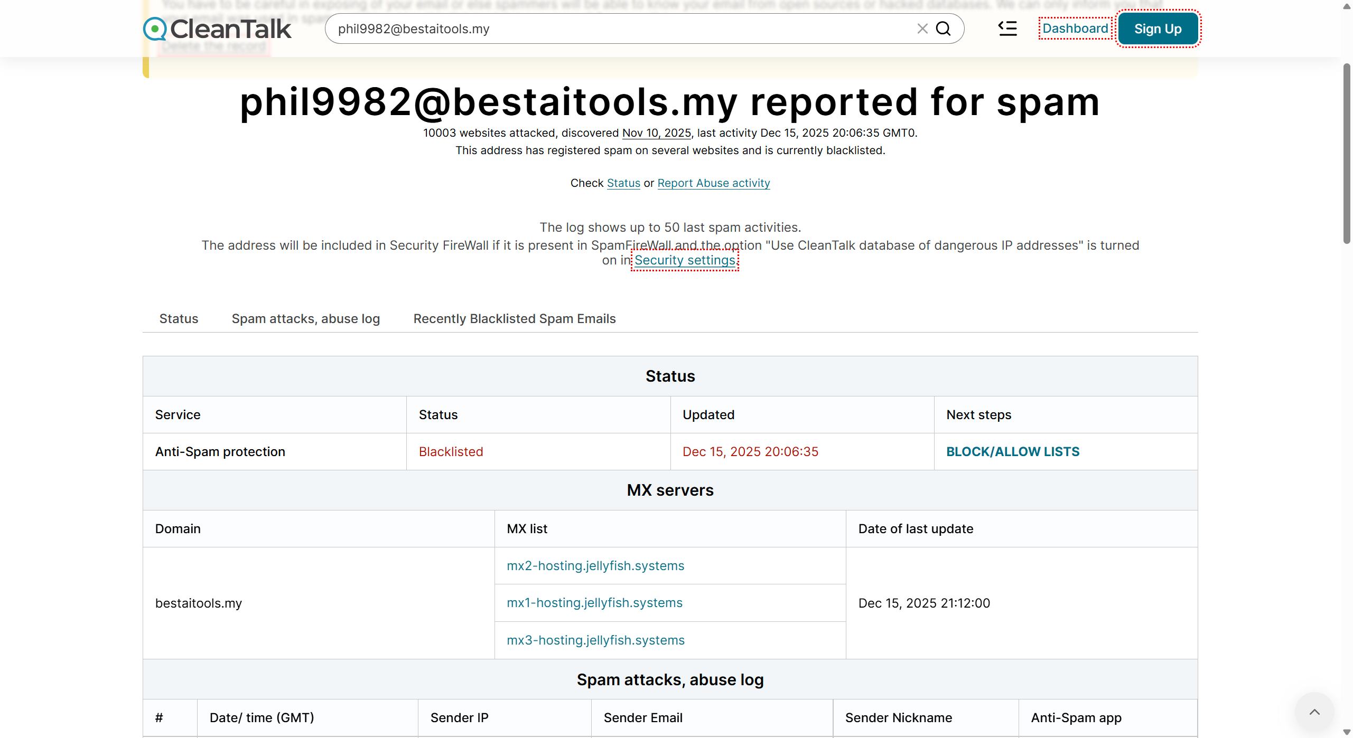The height and width of the screenshot is (738, 1353).
Task: Open the collapsed menu list icon
Action: [x=1007, y=29]
